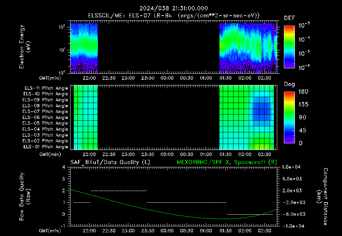
Task: Click the 01:30 tick under pitch angle panel
Action: (x=225, y=154)
